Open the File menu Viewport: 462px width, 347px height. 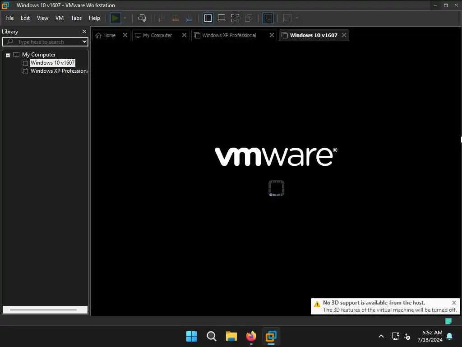click(9, 18)
